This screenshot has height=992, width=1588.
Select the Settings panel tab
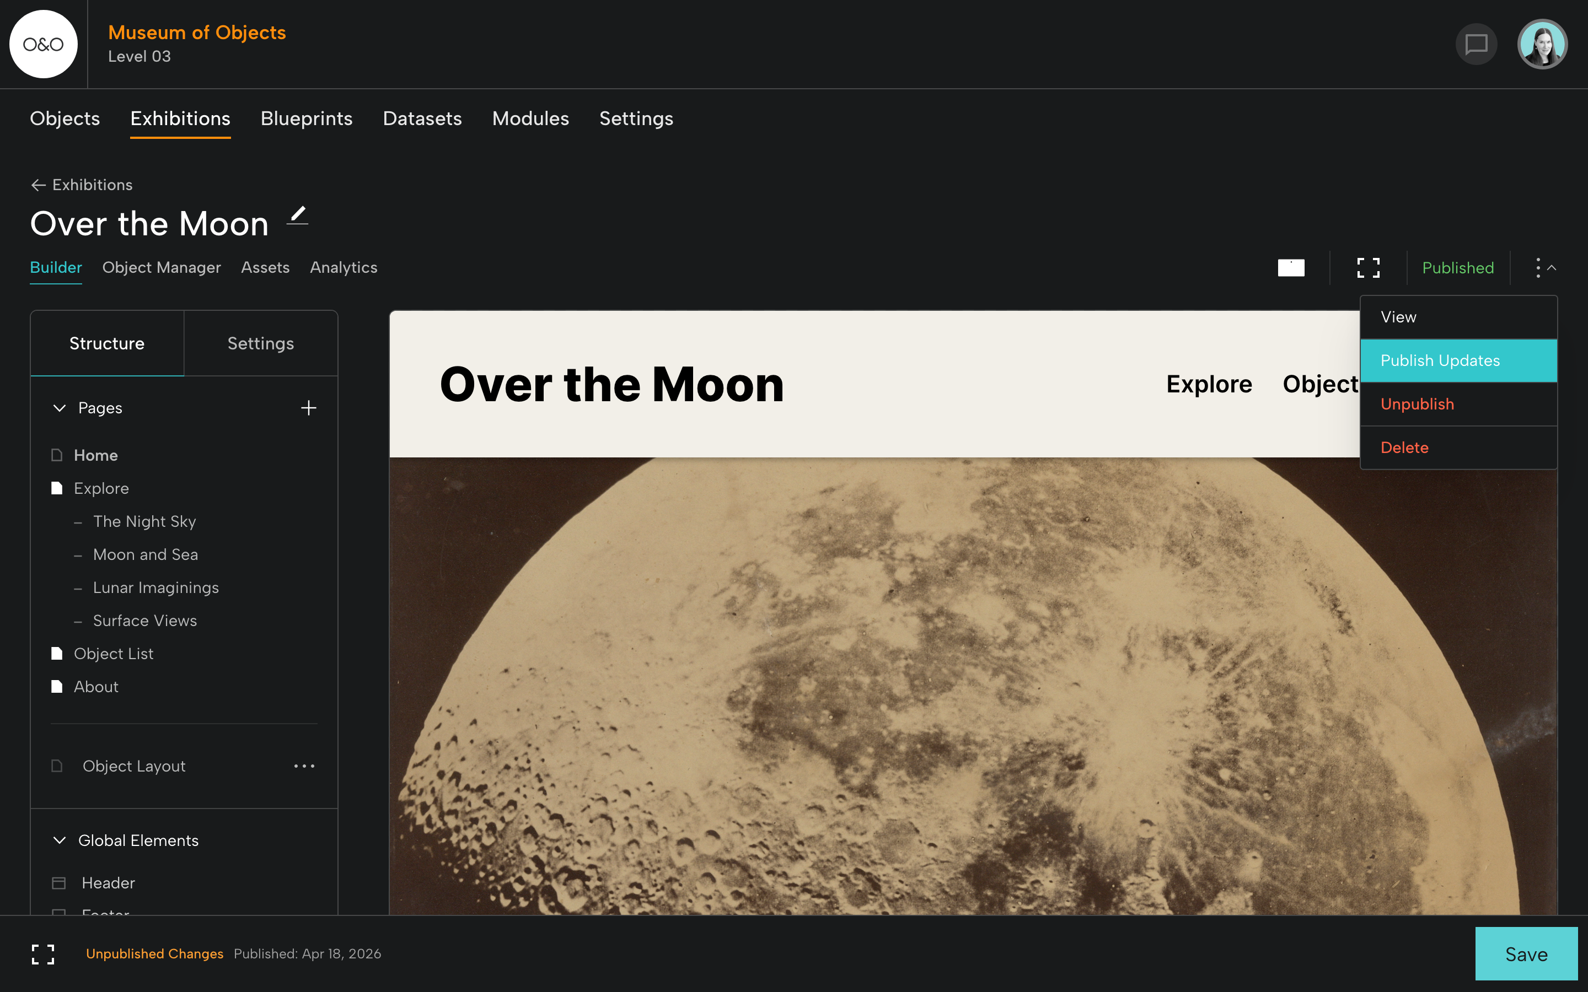(x=260, y=343)
